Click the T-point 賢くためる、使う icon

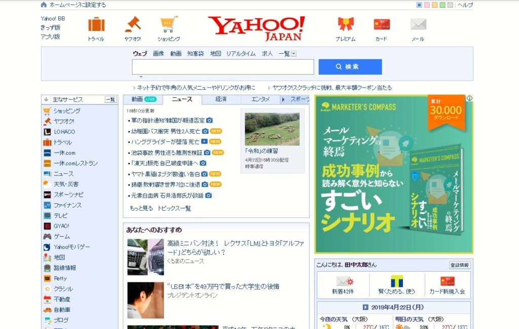396,281
